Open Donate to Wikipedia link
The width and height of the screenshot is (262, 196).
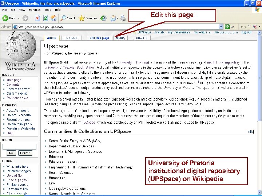pyautogui.click(x=20, y=128)
